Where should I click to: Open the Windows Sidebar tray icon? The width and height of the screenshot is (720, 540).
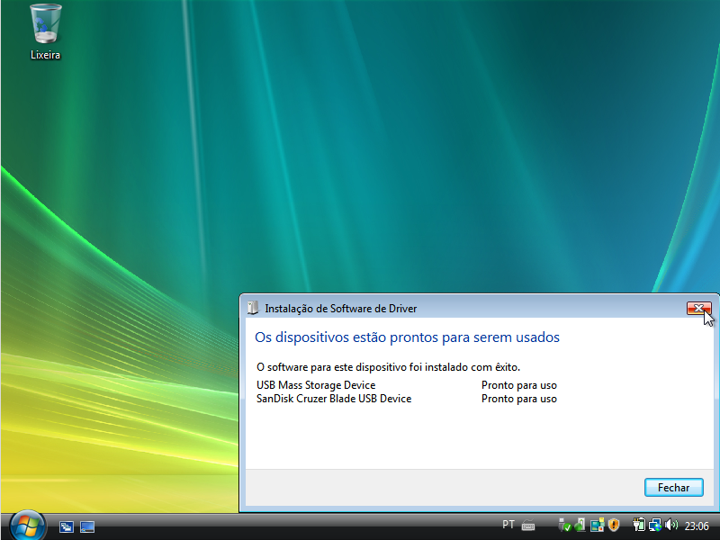pos(598,525)
